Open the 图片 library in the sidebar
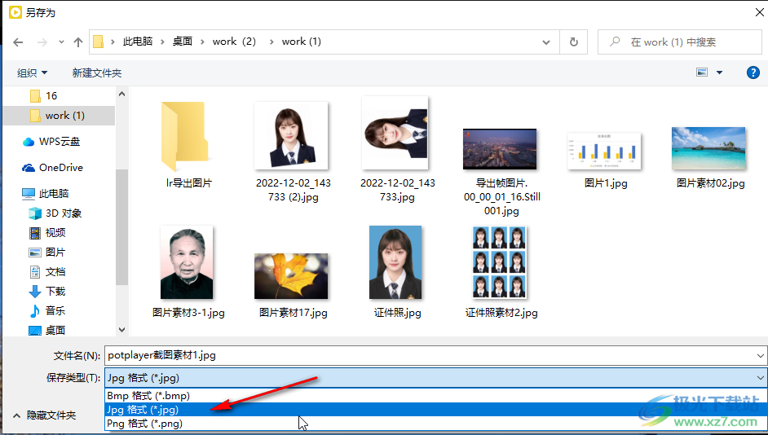Viewport: 768px width, 435px height. (47, 253)
